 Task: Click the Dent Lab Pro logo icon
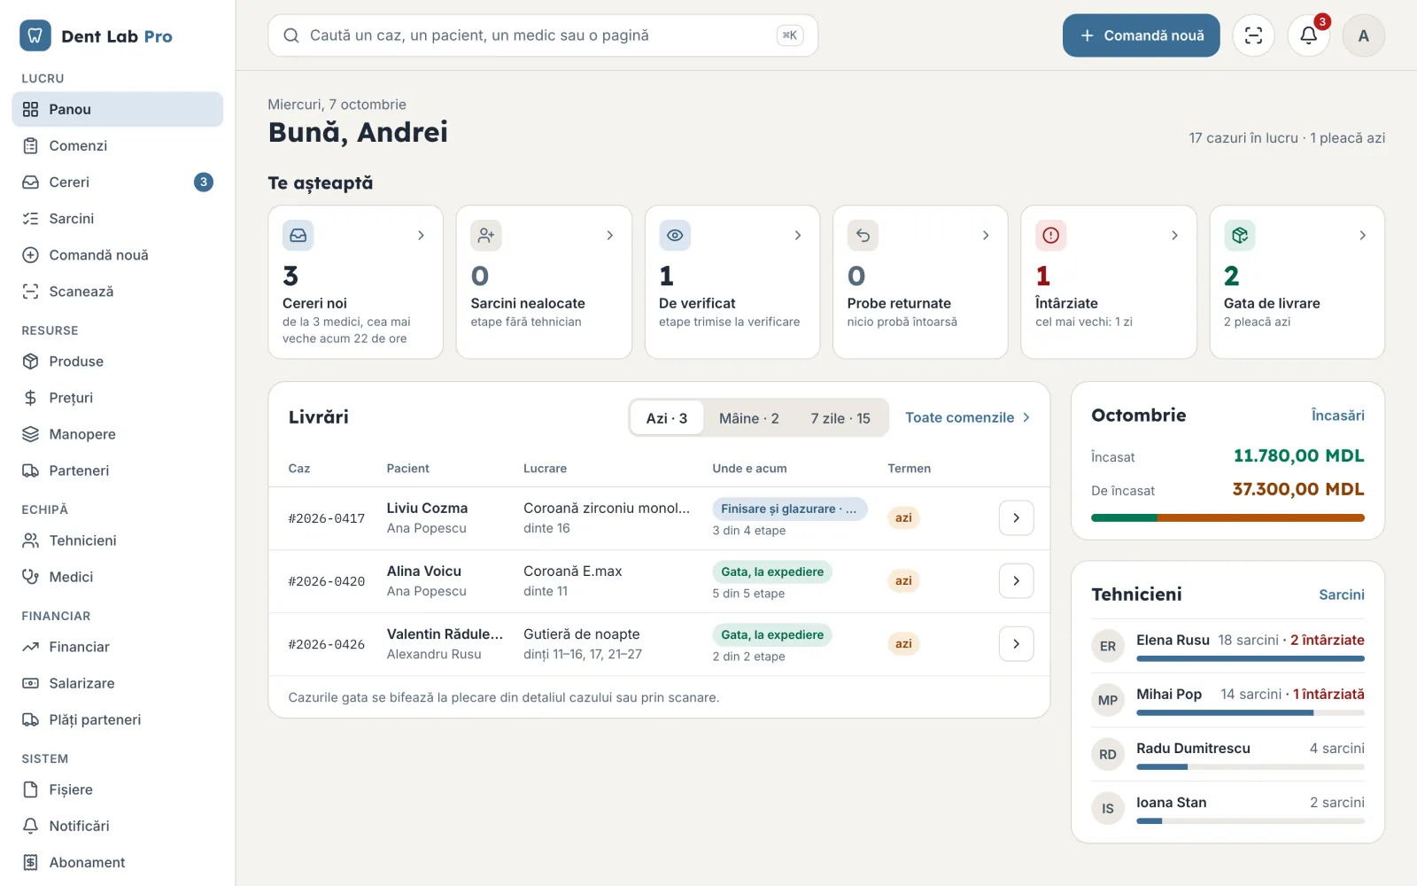tap(35, 35)
